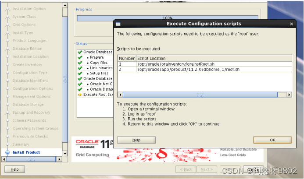Click the installer Help button
The width and height of the screenshot is (304, 179).
[x=14, y=169]
